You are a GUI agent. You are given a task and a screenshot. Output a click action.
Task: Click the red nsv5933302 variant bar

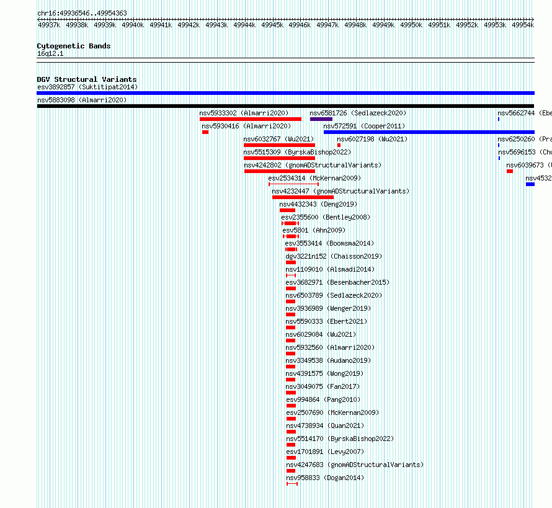point(251,119)
